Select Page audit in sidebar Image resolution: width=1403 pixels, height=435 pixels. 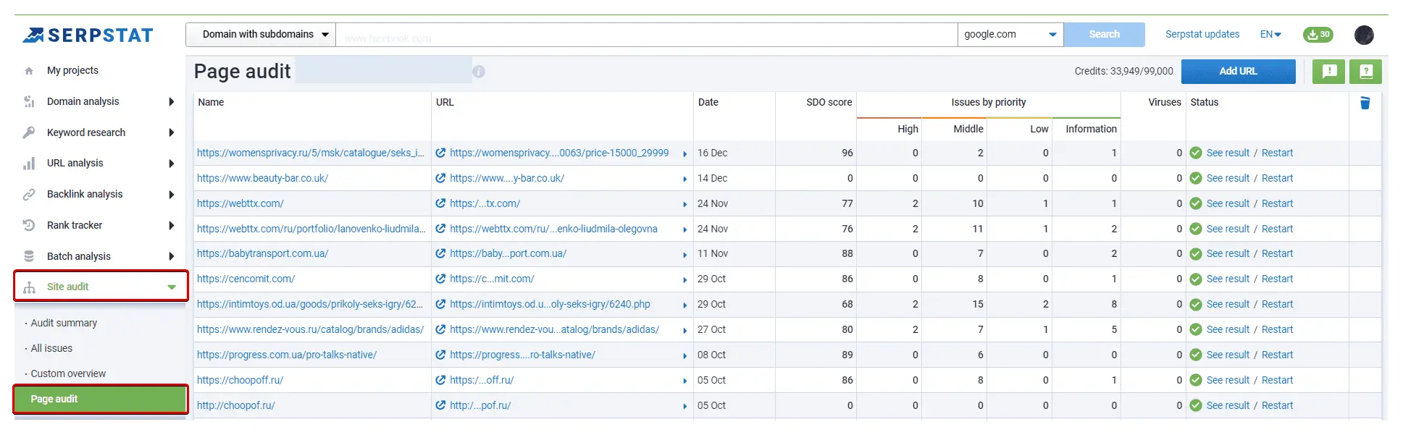click(101, 399)
